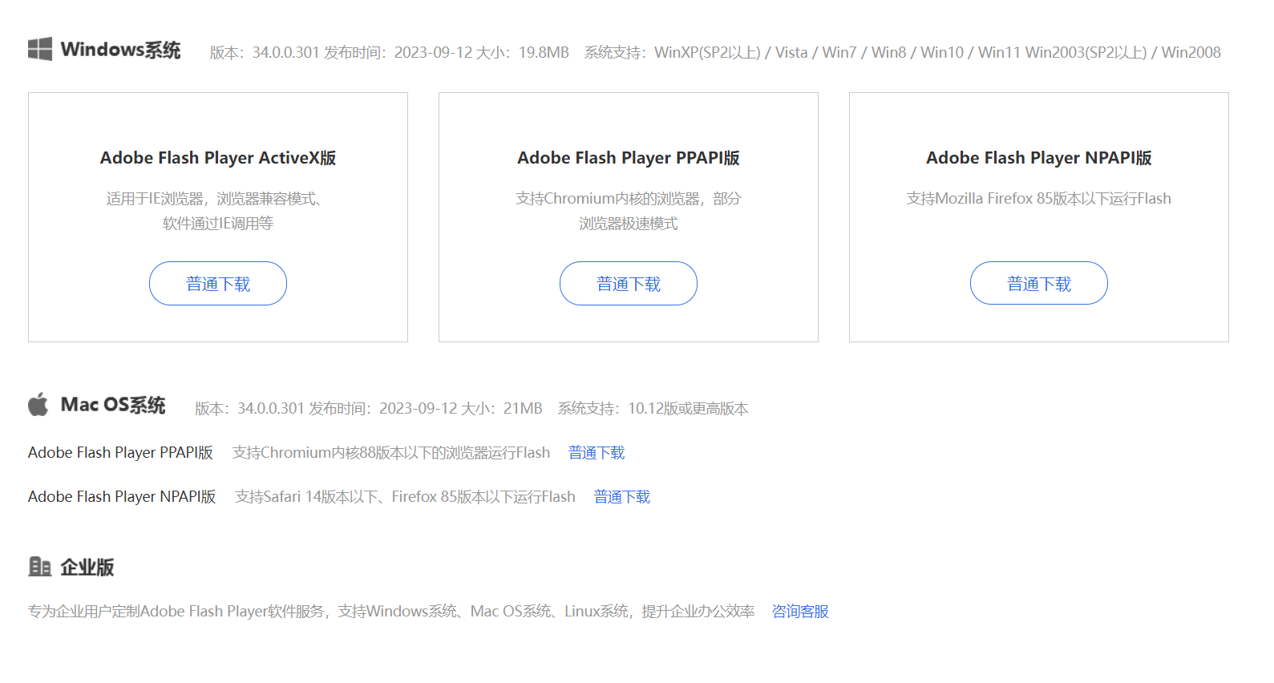This screenshot has height=683, width=1274.
Task: Click the Apple logo icon
Action: [x=38, y=405]
